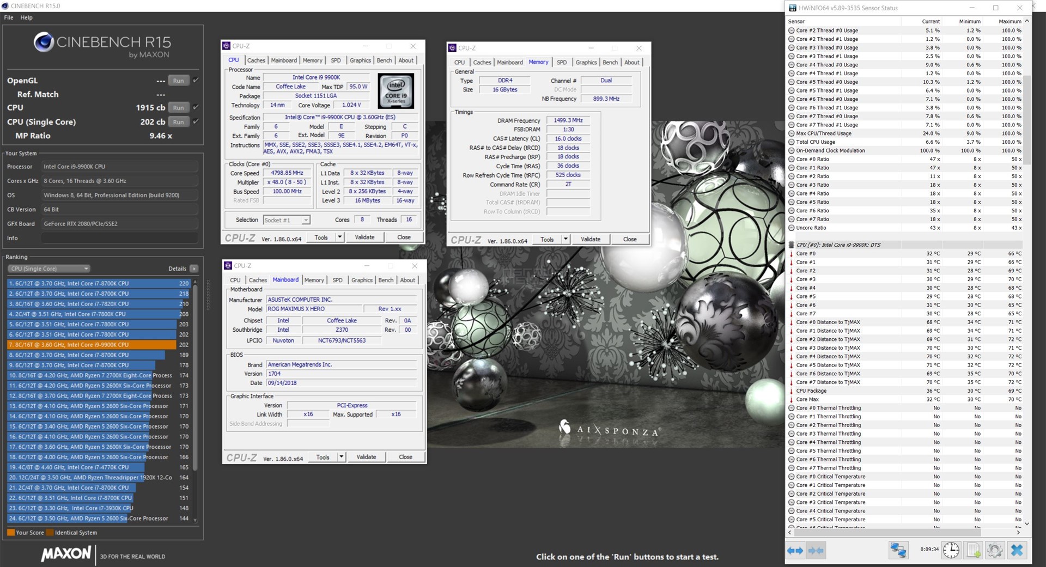Run the OpenGL benchmark

(x=179, y=81)
